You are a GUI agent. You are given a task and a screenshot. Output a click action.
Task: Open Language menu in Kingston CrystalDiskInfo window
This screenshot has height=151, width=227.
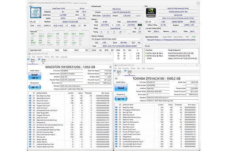pos(64,57)
